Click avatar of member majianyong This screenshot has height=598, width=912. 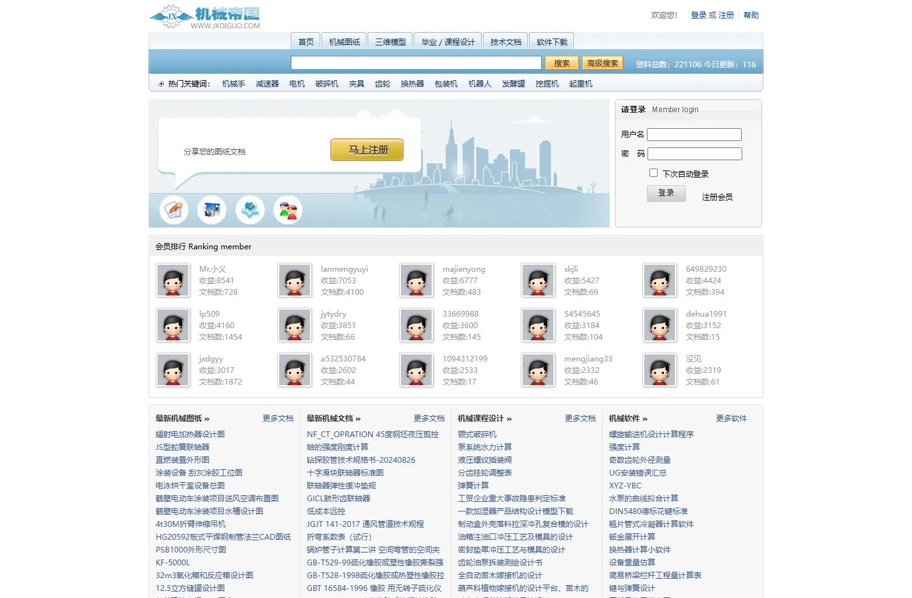pos(416,280)
